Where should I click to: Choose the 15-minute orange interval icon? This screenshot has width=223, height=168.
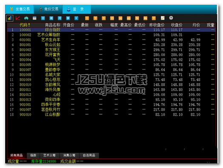pyautogui.click(x=112, y=18)
